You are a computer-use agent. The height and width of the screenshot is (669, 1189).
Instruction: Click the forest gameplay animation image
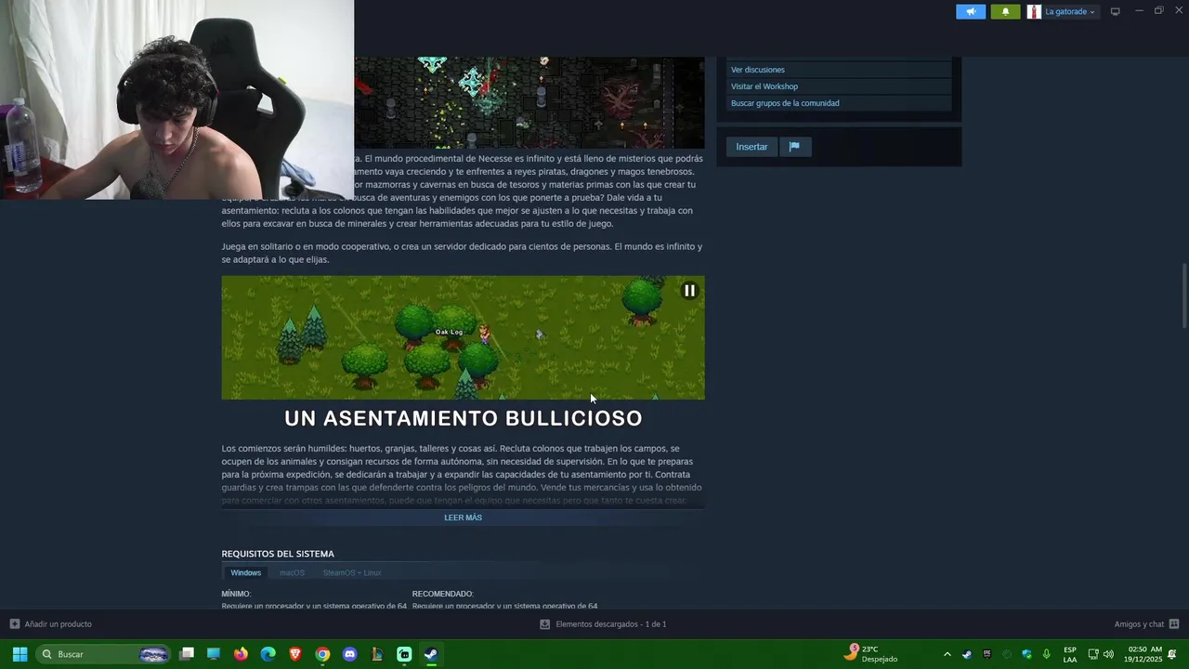pyautogui.click(x=463, y=337)
